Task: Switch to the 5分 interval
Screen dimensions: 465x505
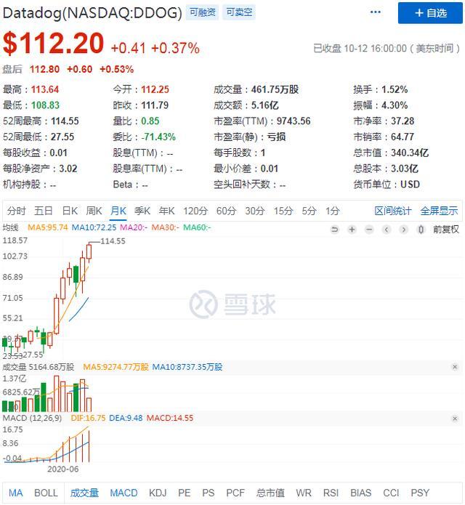Action: [x=309, y=211]
